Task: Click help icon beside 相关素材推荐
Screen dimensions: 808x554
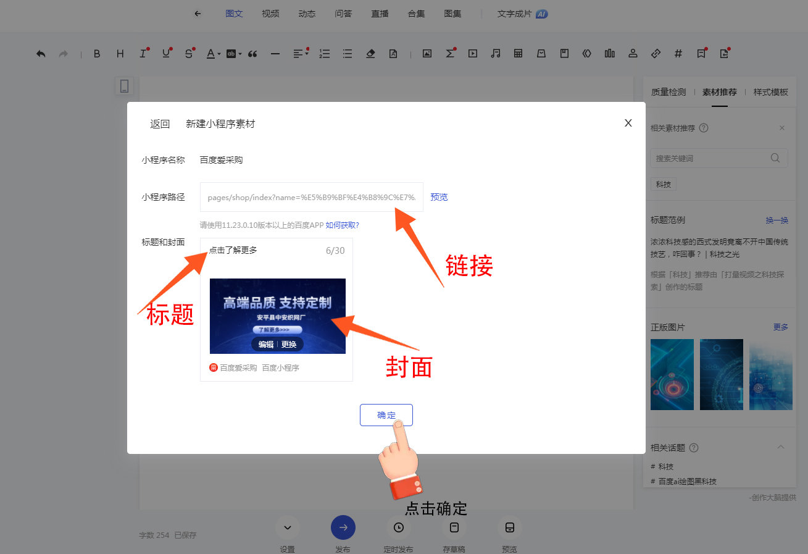Action: click(704, 128)
